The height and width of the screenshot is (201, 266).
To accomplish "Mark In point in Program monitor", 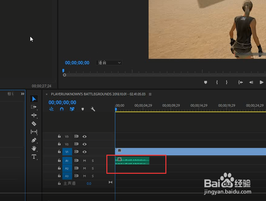I will 217,82.
